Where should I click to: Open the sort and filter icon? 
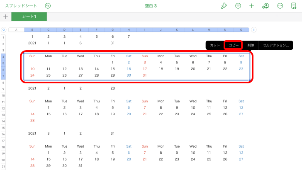click(x=238, y=6)
